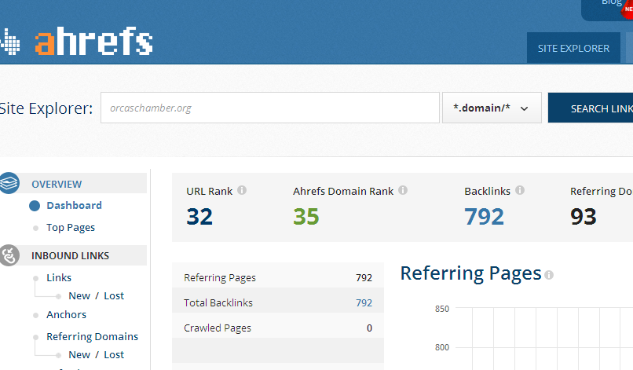Show info tooltip for URL Rank
The width and height of the screenshot is (633, 370).
[x=242, y=190]
